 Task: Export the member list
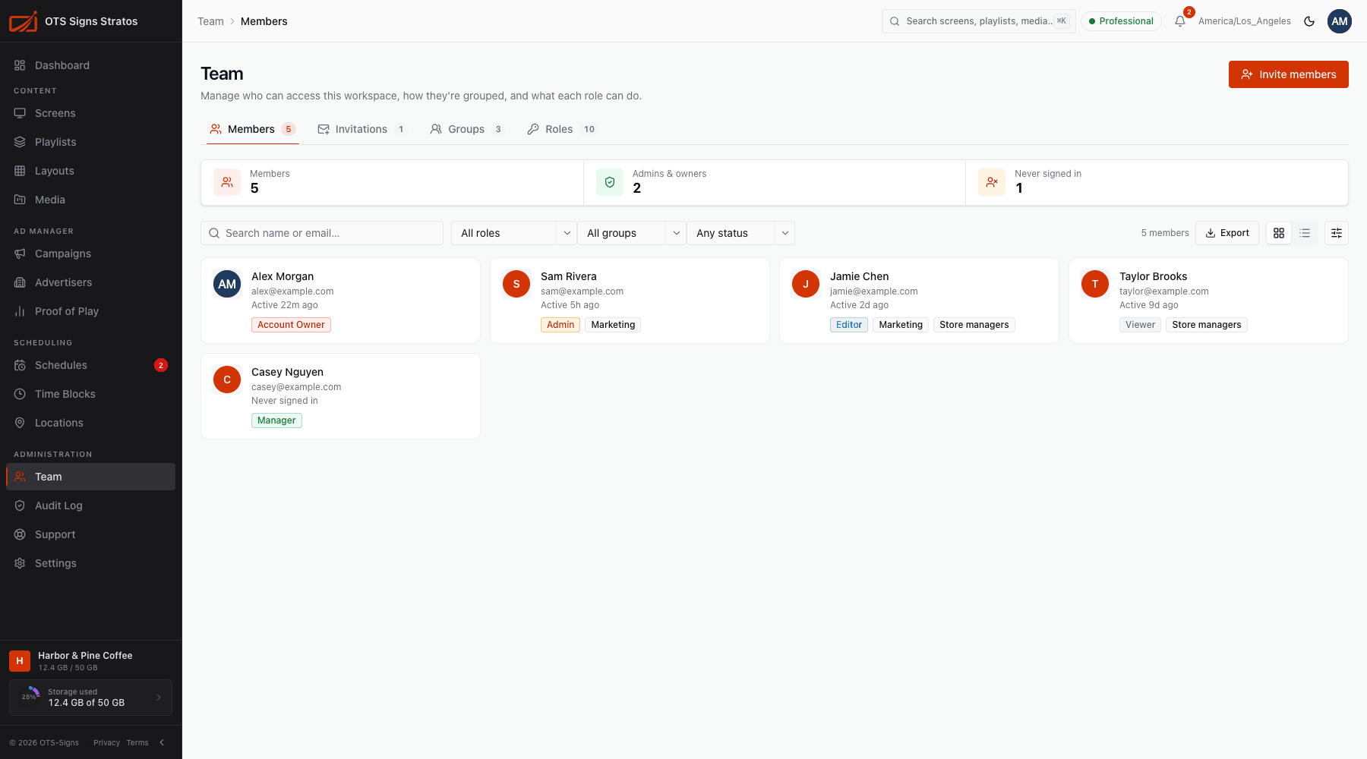[1227, 233]
